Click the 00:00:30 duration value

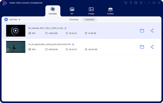coord(73,33)
